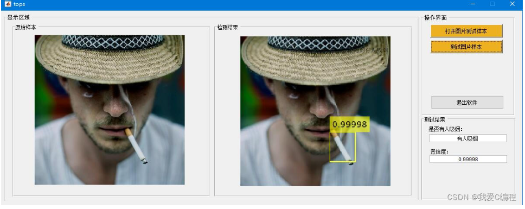
Task: Click the 操作界面 panel title
Action: 436,18
